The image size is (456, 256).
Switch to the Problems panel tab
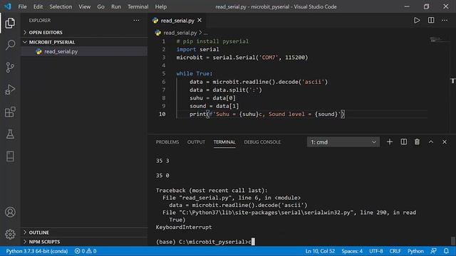(x=167, y=142)
